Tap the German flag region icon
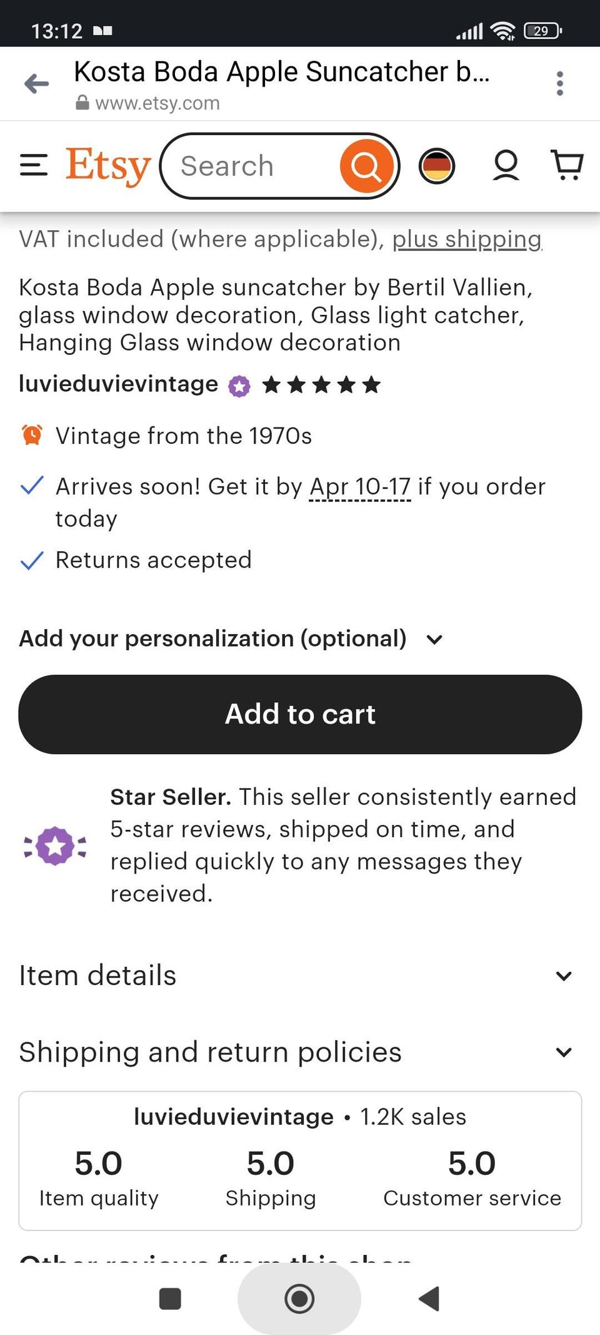 tap(436, 166)
